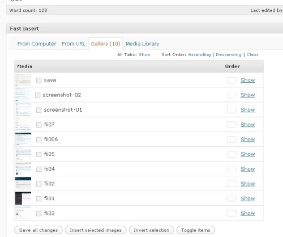This screenshot has height=237, width=283.
Task: Mark the fii03 checkbox
Action: click(39, 213)
